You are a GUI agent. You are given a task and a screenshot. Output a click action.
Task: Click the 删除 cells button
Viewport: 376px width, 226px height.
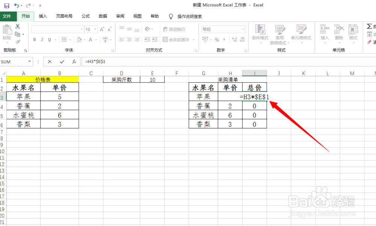[339, 33]
